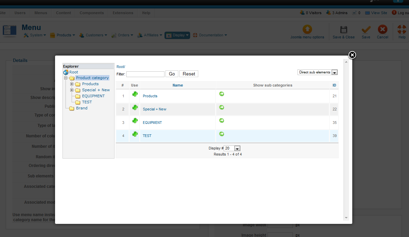Open the Orders dropdown menu
Screen dimensions: 409x237
tap(122, 35)
